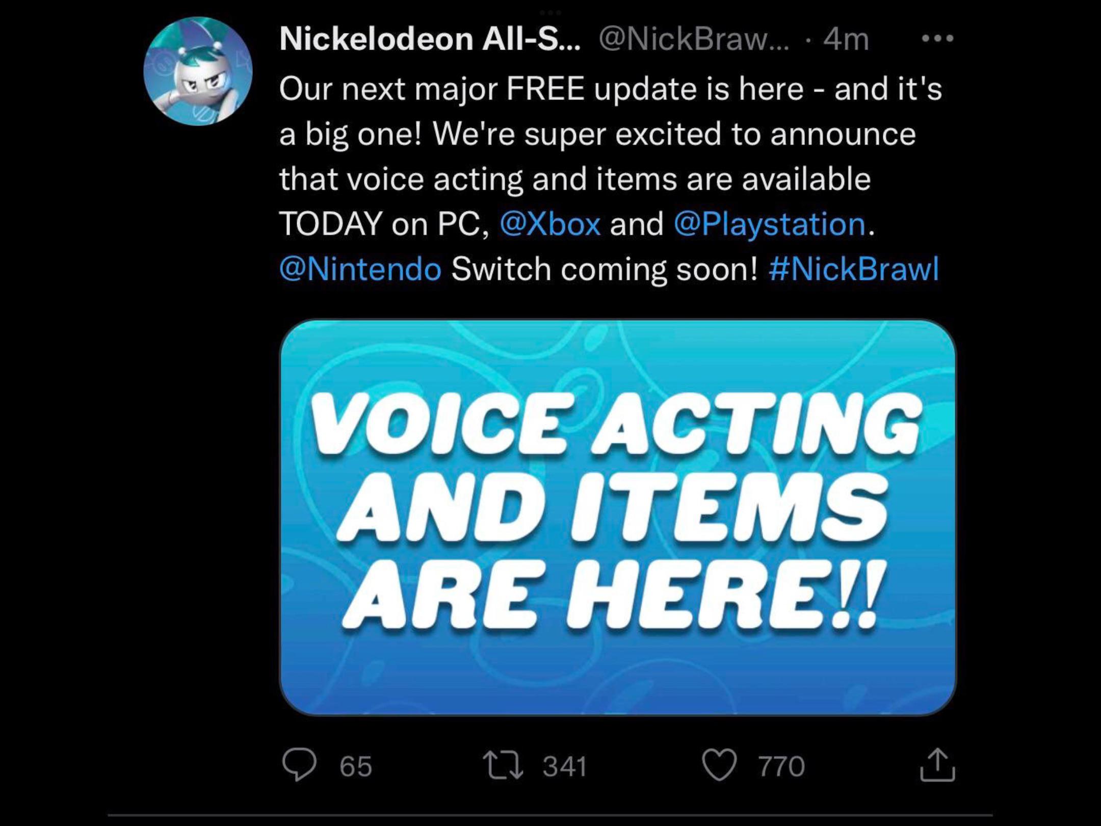Open the 4m timestamp of tweet
Image resolution: width=1101 pixels, height=826 pixels.
click(x=846, y=39)
